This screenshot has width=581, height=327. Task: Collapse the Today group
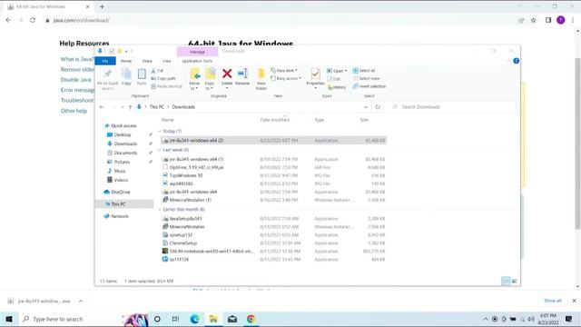pos(160,131)
